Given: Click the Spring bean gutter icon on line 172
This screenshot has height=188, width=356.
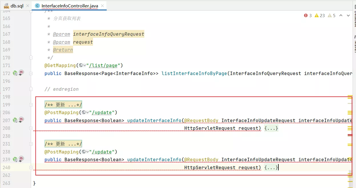Looking at the screenshot, I should pos(15,73).
